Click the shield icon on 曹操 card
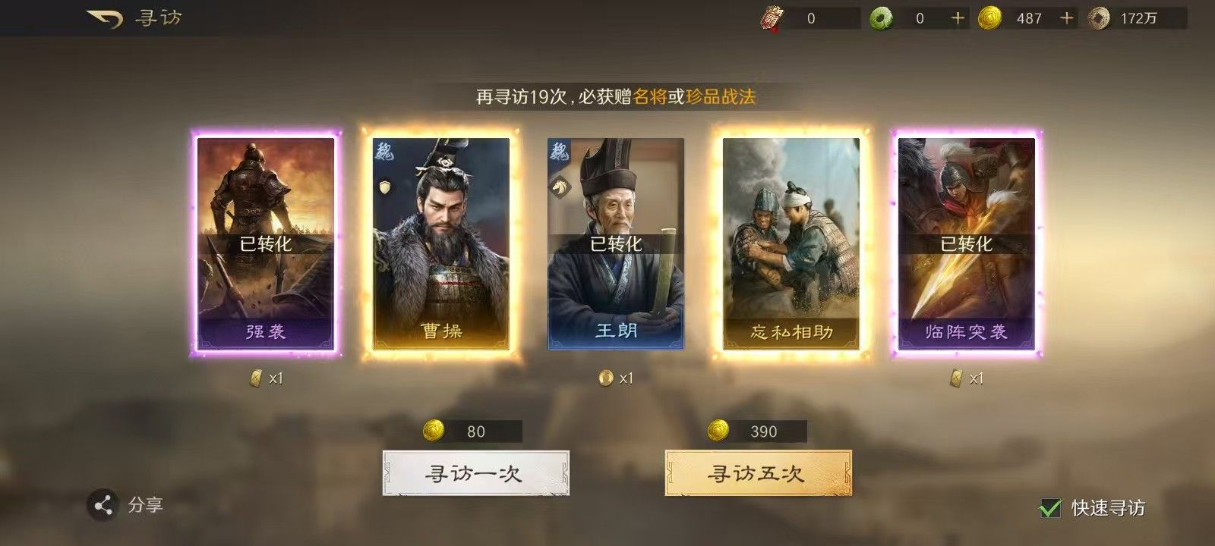This screenshot has width=1215, height=546. tap(385, 187)
